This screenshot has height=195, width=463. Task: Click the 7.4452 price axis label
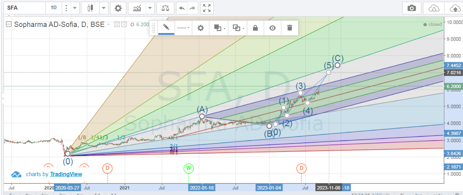click(453, 65)
